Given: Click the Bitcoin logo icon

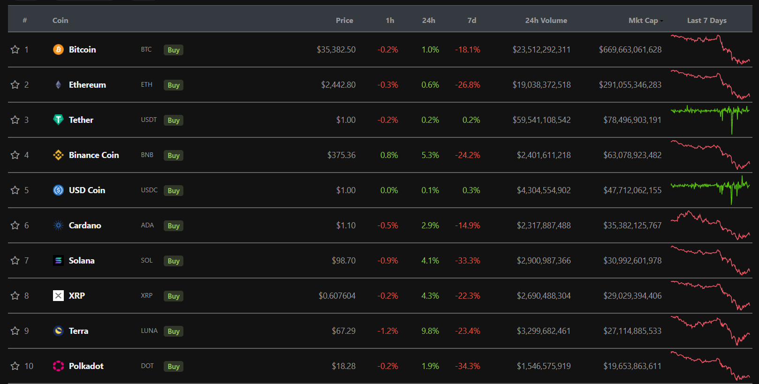Looking at the screenshot, I should (x=58, y=50).
